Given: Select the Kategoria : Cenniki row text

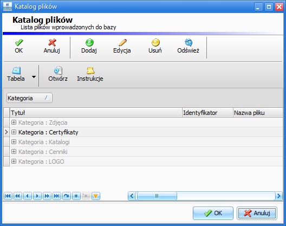Looking at the screenshot, I should coord(43,152).
